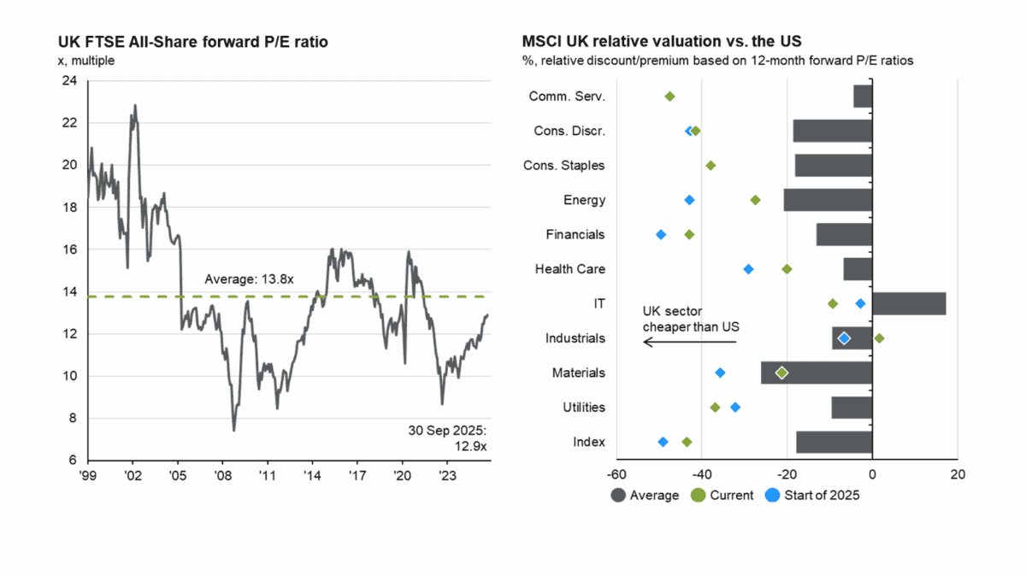Viewport: 1026px width, 576px height.
Task: Click the grey IT average bar
Action: (x=909, y=303)
